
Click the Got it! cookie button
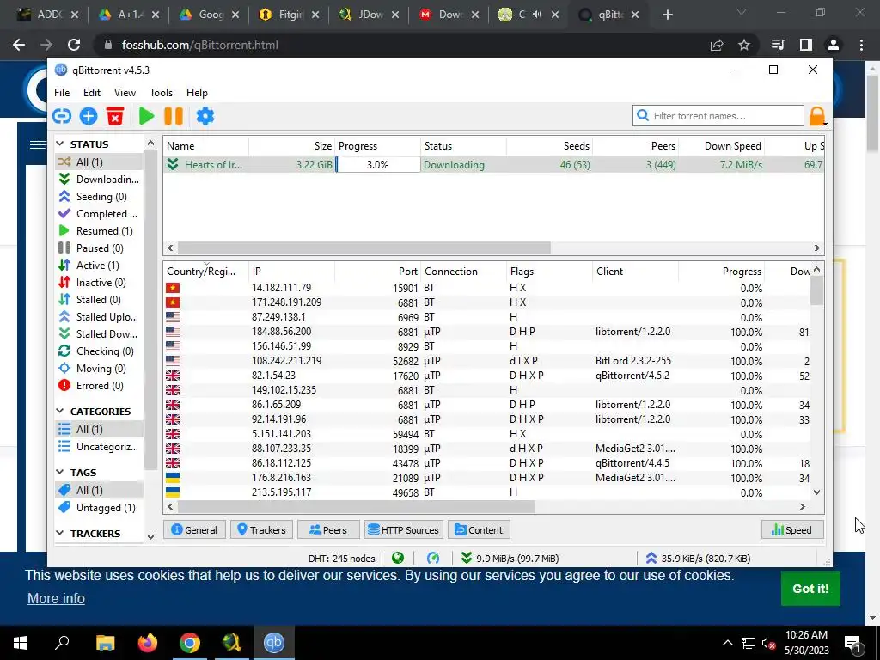click(810, 589)
